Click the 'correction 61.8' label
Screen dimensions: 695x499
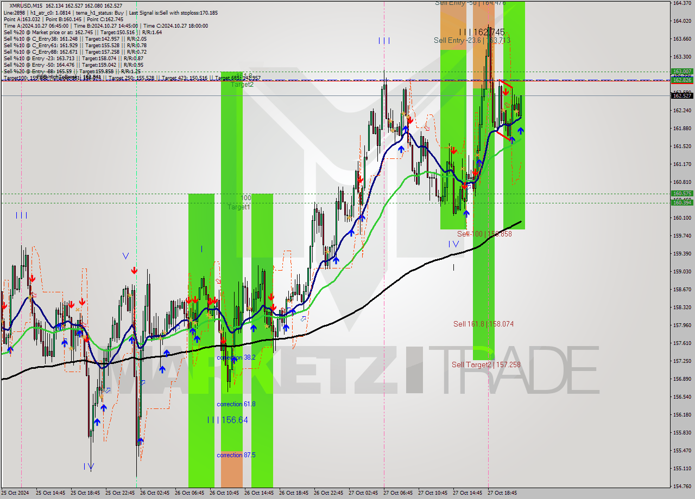click(x=236, y=404)
